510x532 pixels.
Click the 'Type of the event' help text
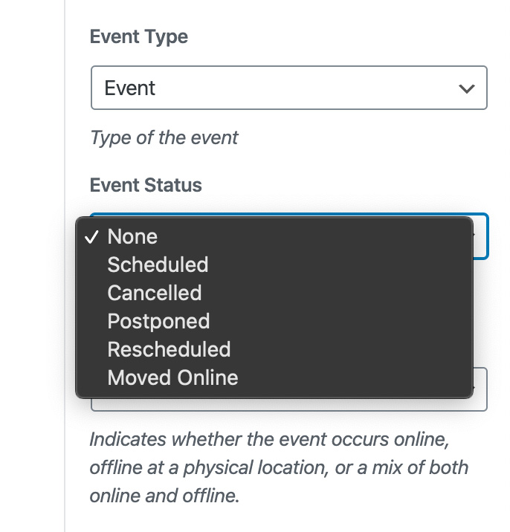(164, 137)
